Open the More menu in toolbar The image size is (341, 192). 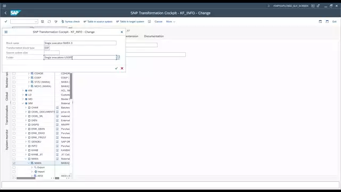pos(170,21)
